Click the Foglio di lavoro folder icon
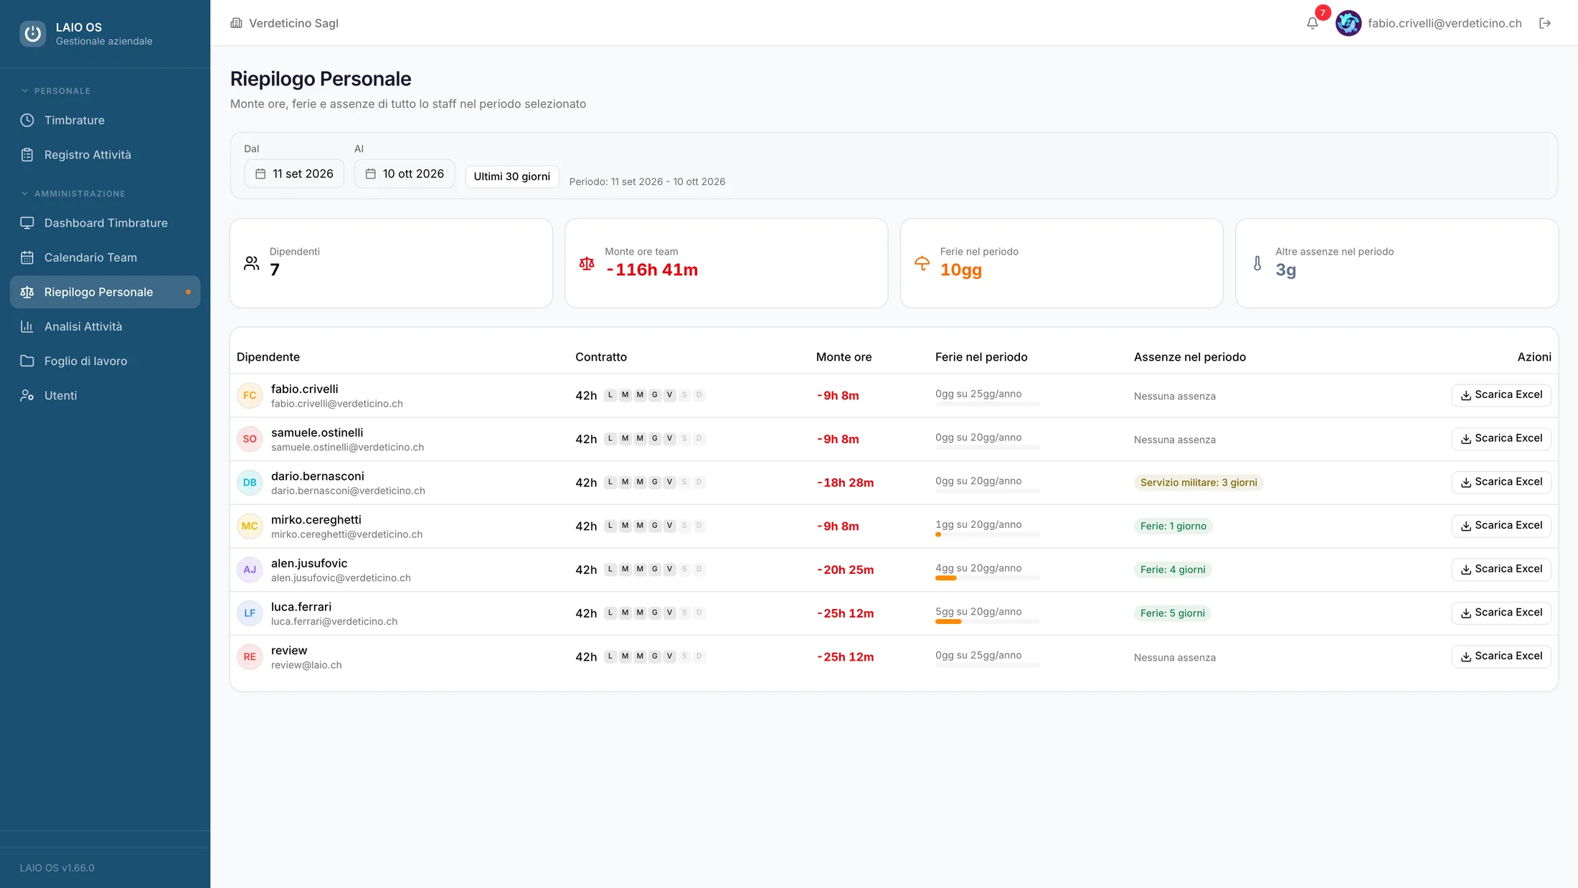This screenshot has width=1578, height=888. 27,360
